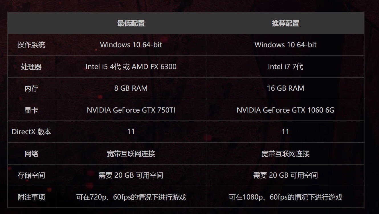This screenshot has height=214, width=379.
Task: Click the 显卡 row label
Action: (31, 110)
